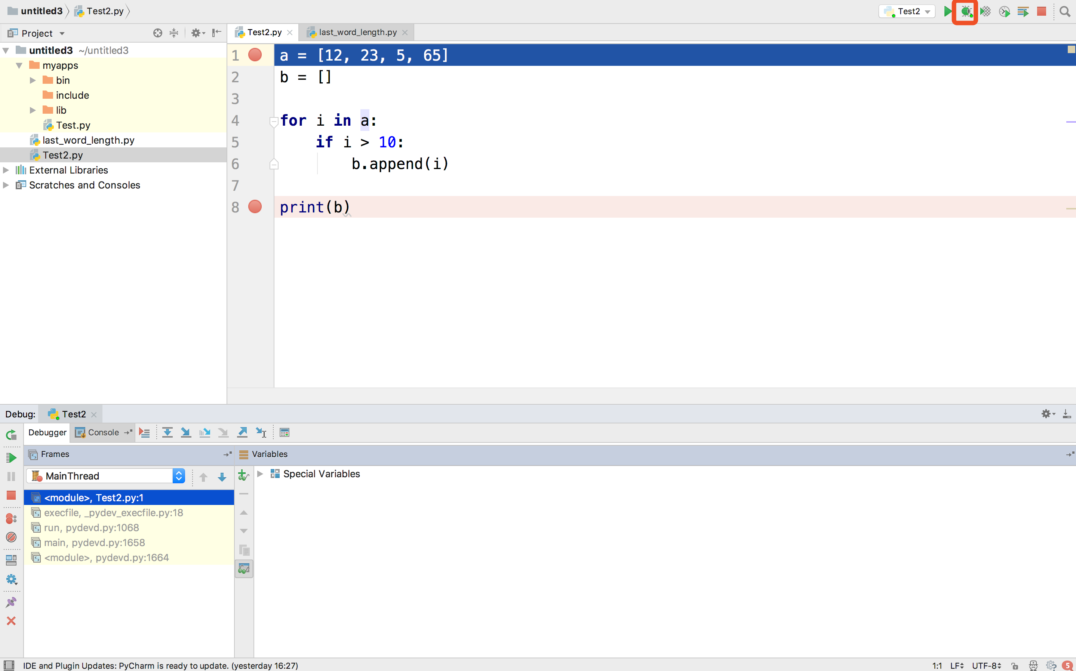Viewport: 1076px width, 671px height.
Task: Stop the process from the top toolbar
Action: [1042, 12]
